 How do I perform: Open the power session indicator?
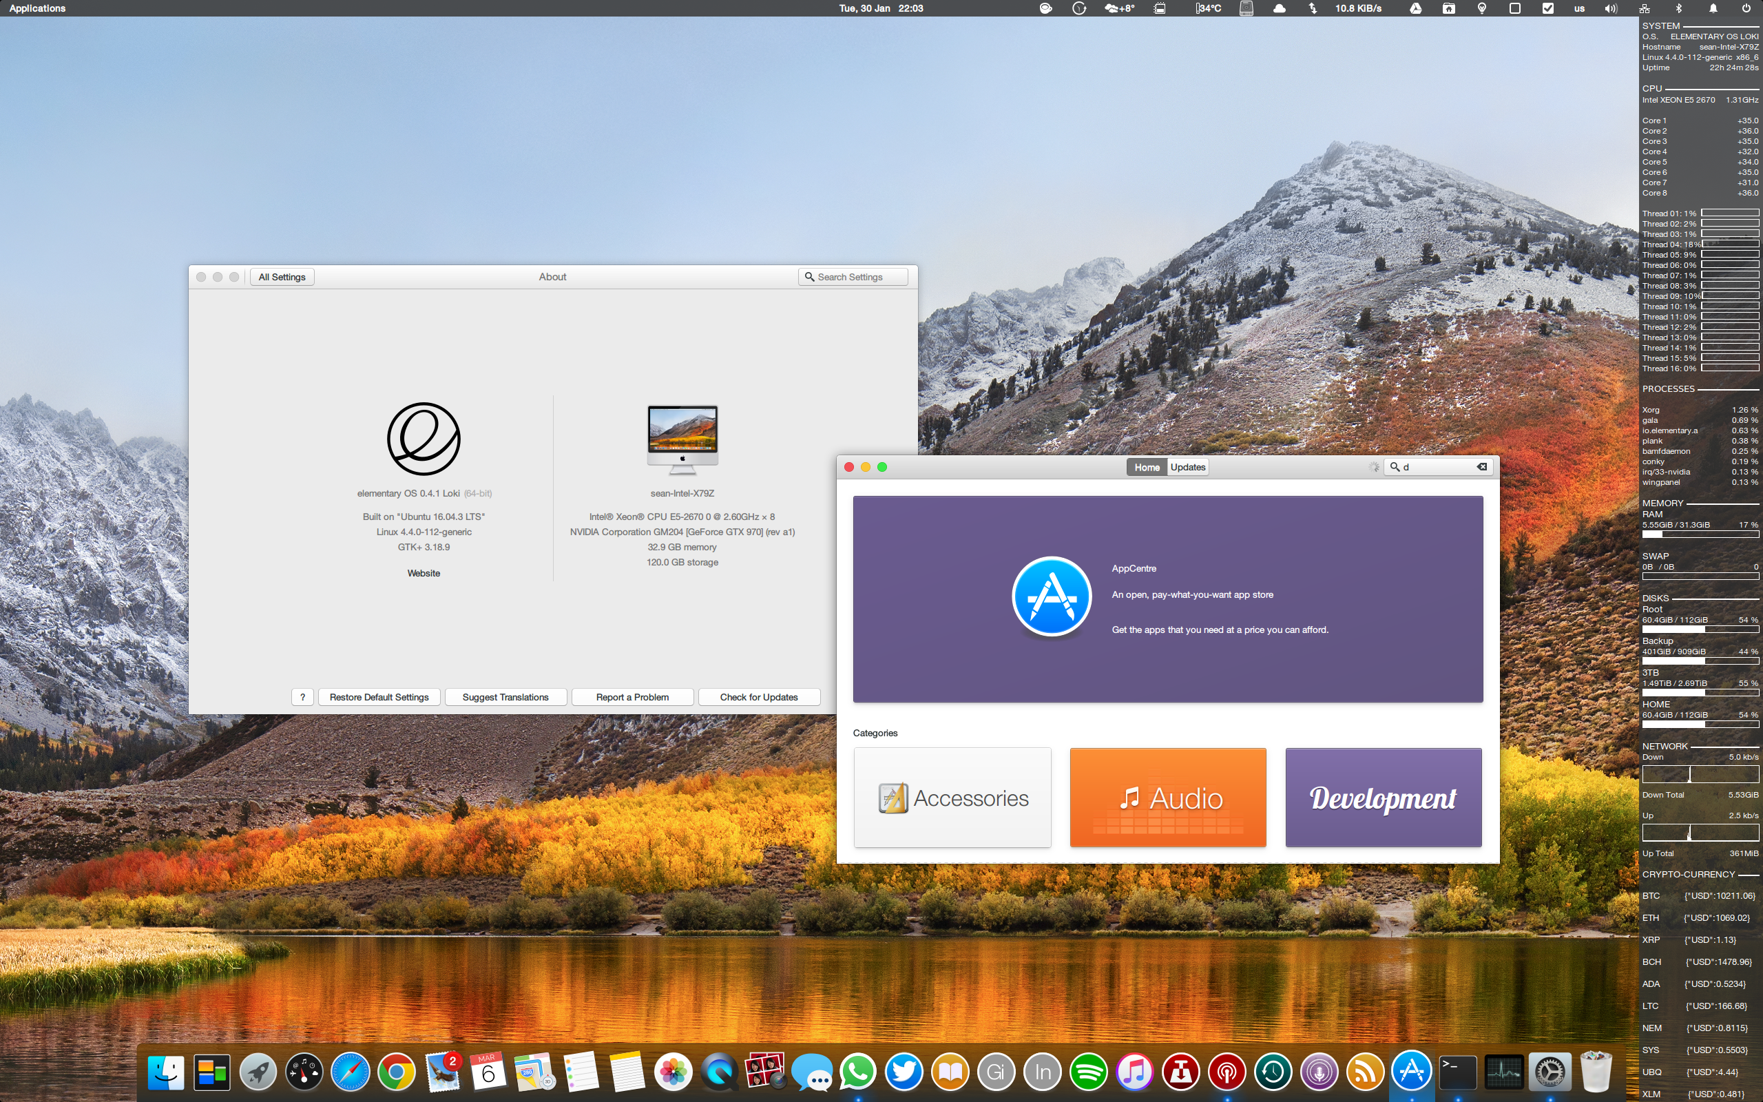click(1746, 8)
